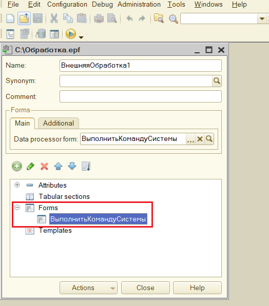Image resolution: width=269 pixels, height=306 pixels.
Task: Click the red X Delete item icon
Action: pyautogui.click(x=44, y=167)
